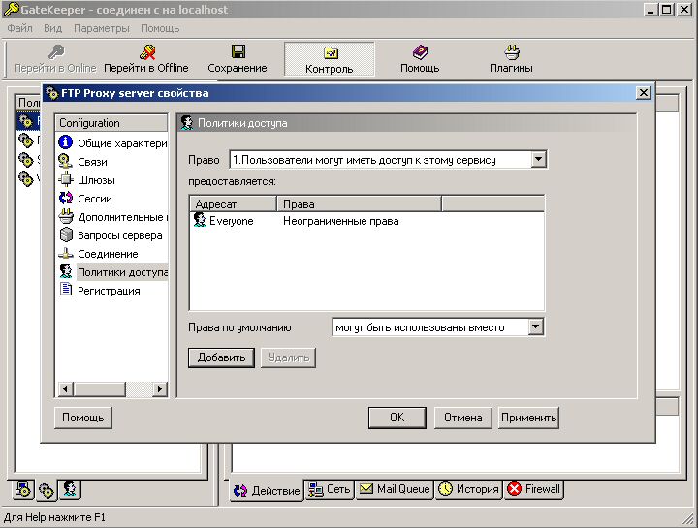Screen dimensions: 698x528
Task: Click the Права column header
Action: 360,204
